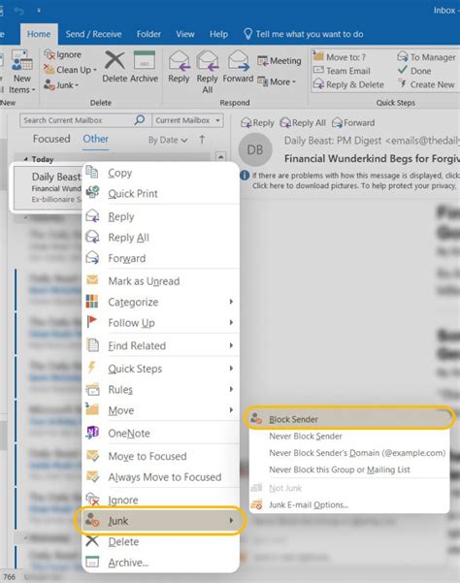This screenshot has width=460, height=583.
Task: Click Reply in the reading pane
Action: coord(257,122)
